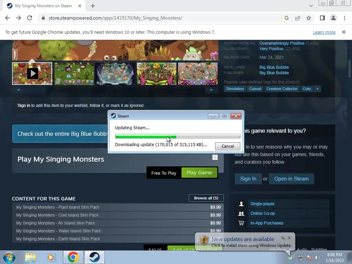The width and height of the screenshot is (352, 264).
Task: Open the Air Island Skin Pack row
Action: click(x=118, y=223)
